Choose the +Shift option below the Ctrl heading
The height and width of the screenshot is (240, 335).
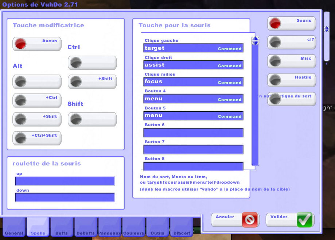click(92, 81)
